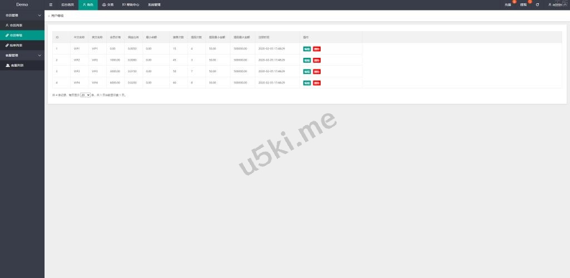Click red delete button for VIP2 row
570x278 pixels.
point(317,60)
